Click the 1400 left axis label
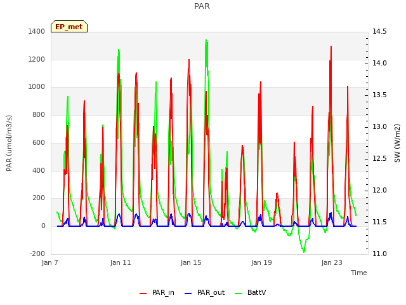 (x=37, y=32)
